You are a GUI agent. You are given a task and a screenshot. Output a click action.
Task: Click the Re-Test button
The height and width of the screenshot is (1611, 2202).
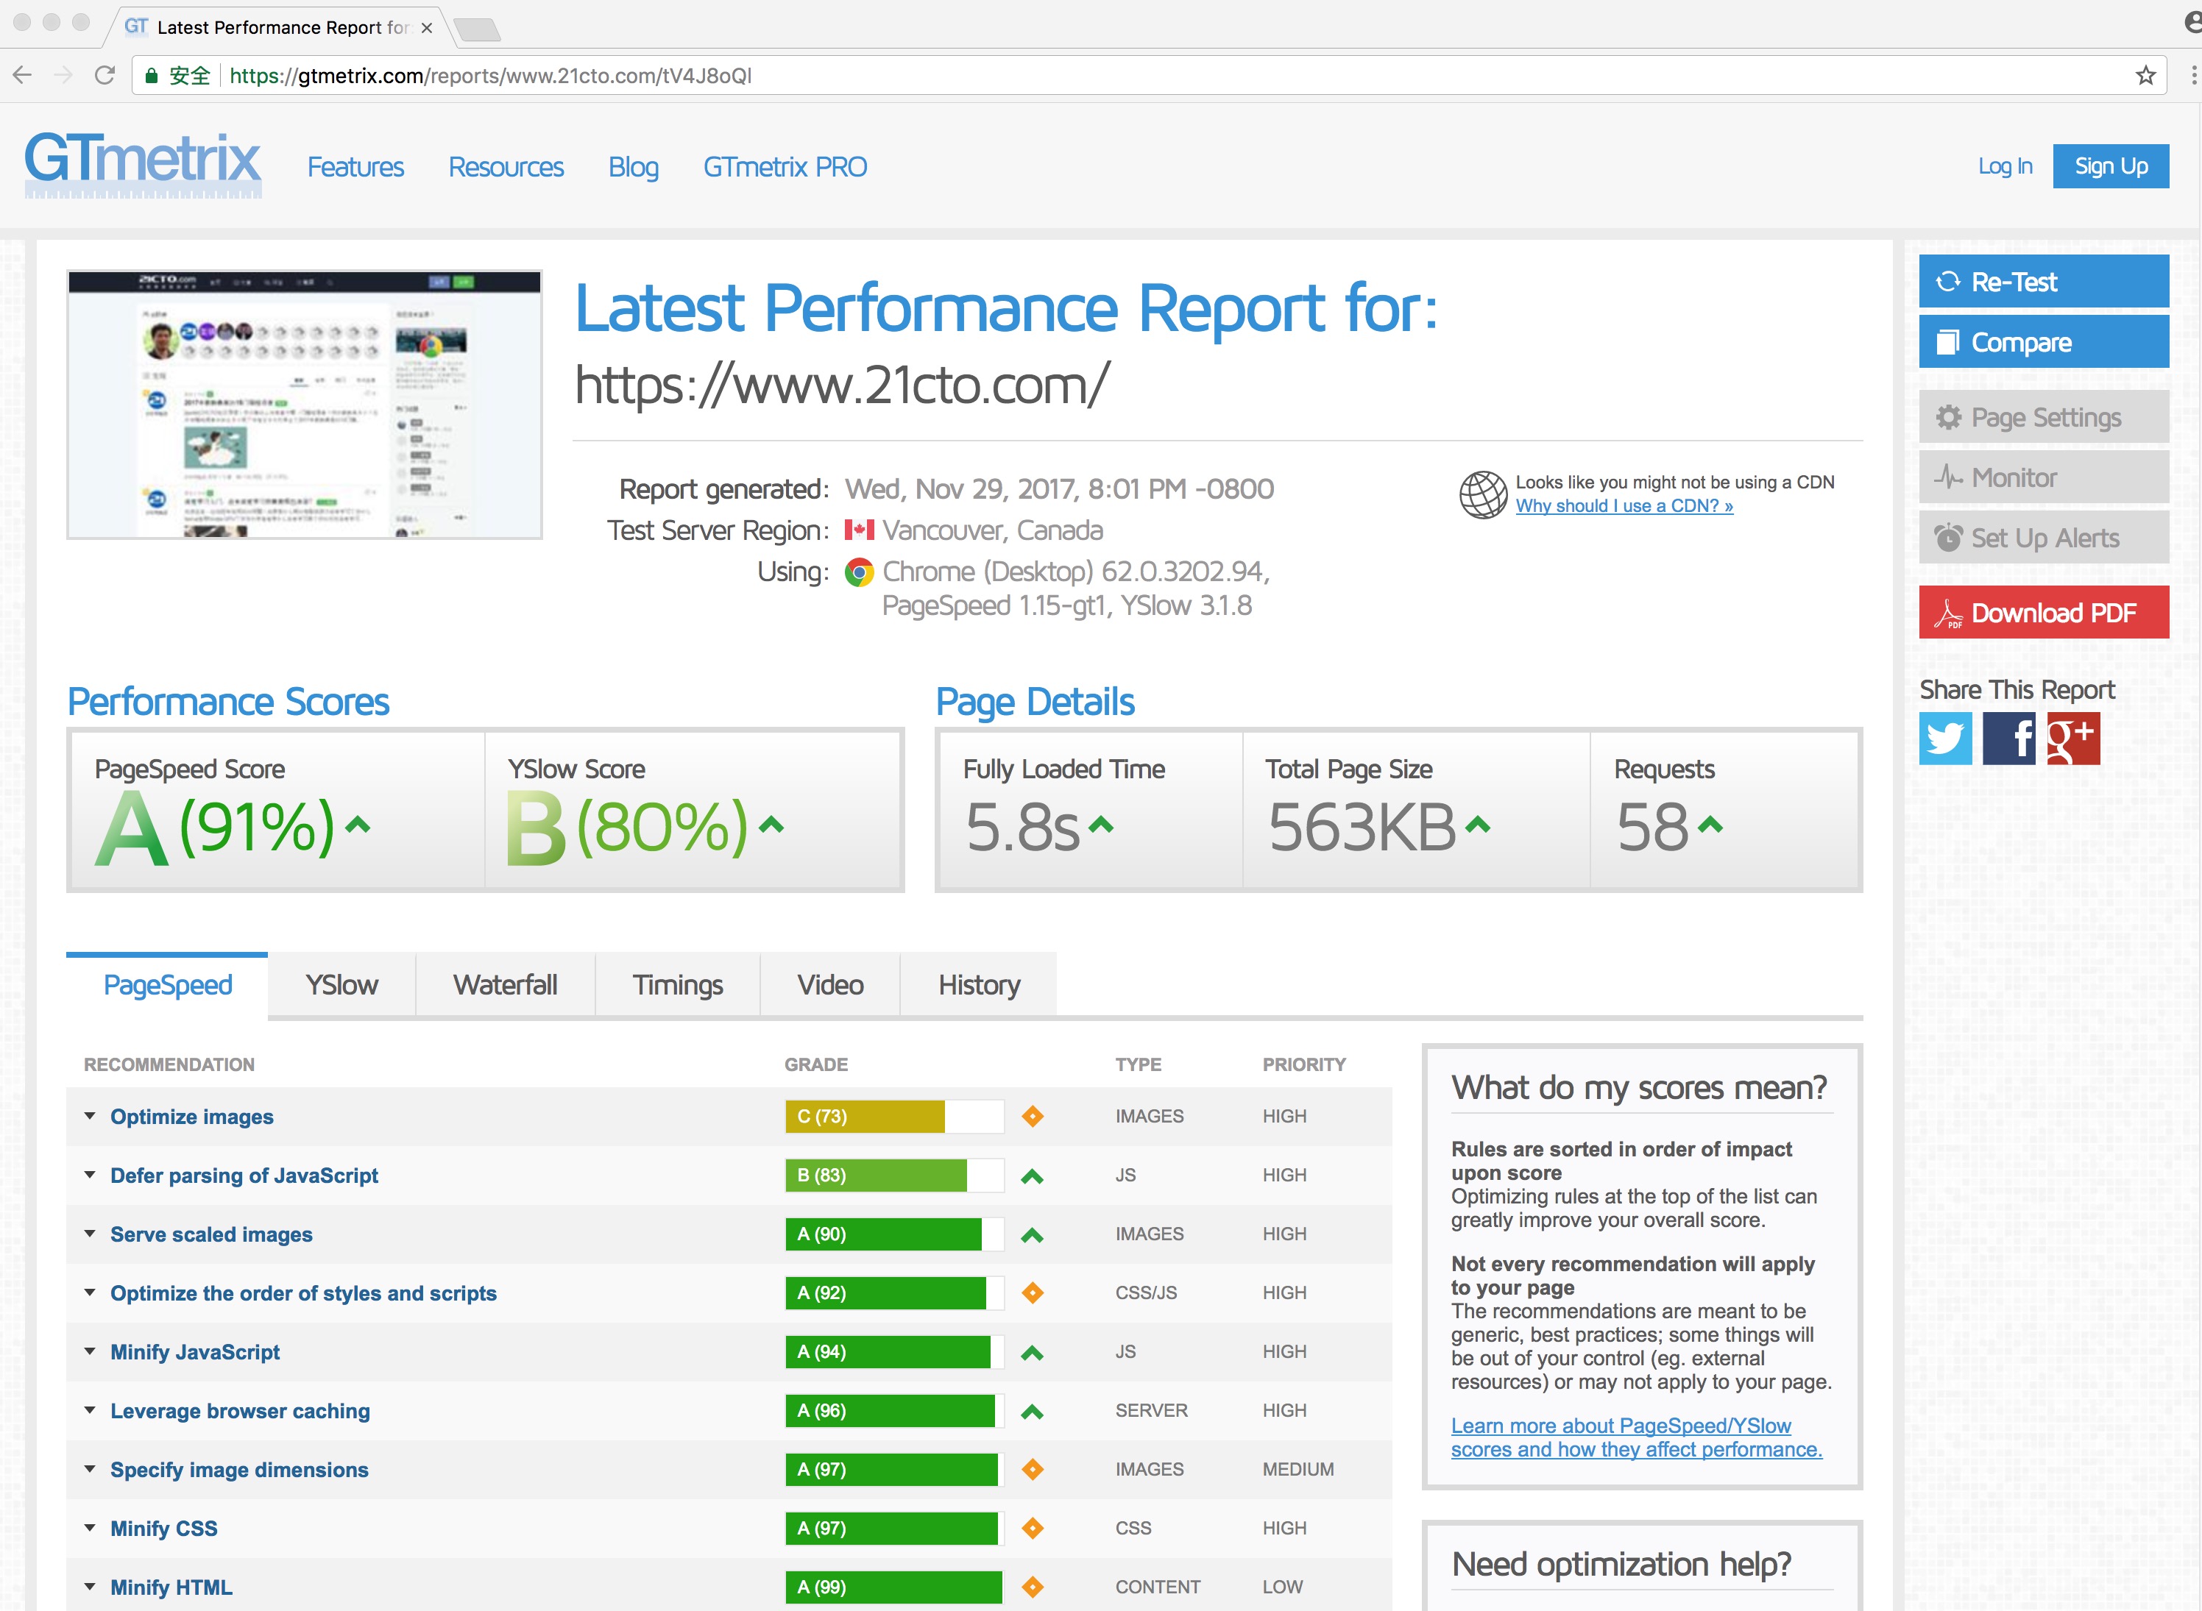2044,281
